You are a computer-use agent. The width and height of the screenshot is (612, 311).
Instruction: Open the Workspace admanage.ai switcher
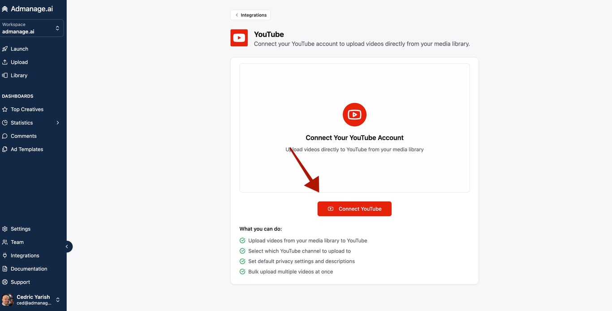[32, 28]
